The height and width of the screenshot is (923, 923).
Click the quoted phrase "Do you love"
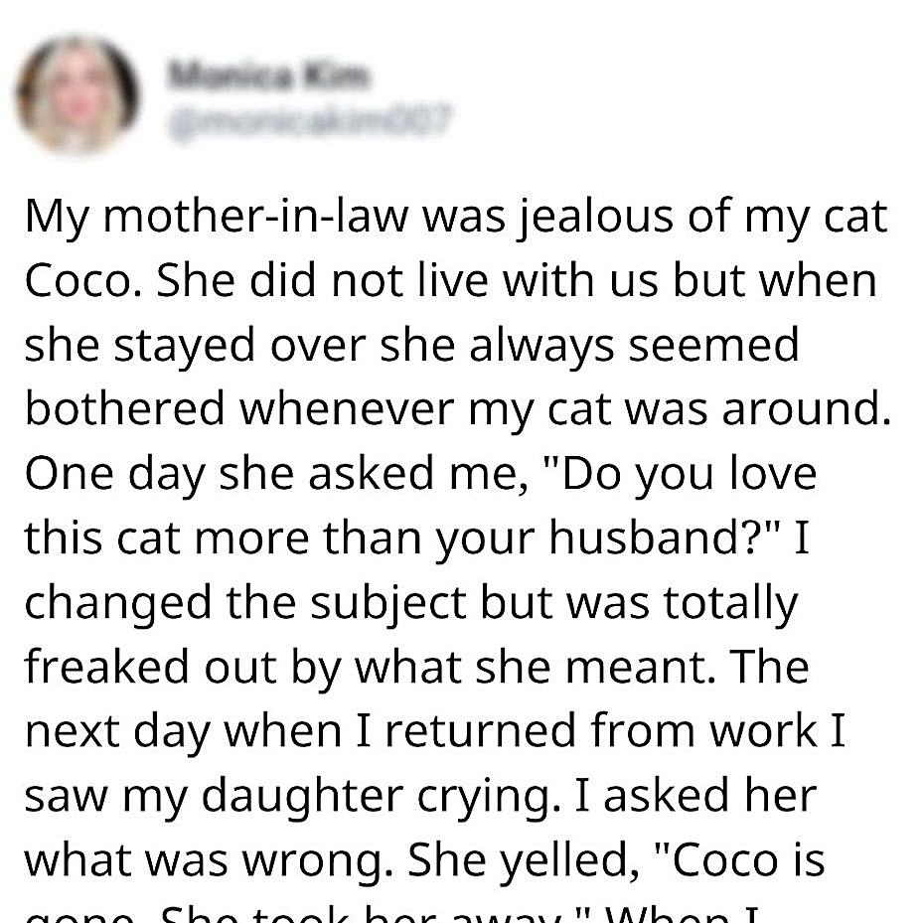click(689, 475)
